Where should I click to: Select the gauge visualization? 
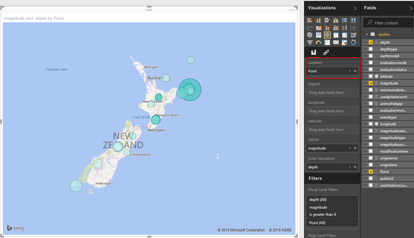[318, 42]
